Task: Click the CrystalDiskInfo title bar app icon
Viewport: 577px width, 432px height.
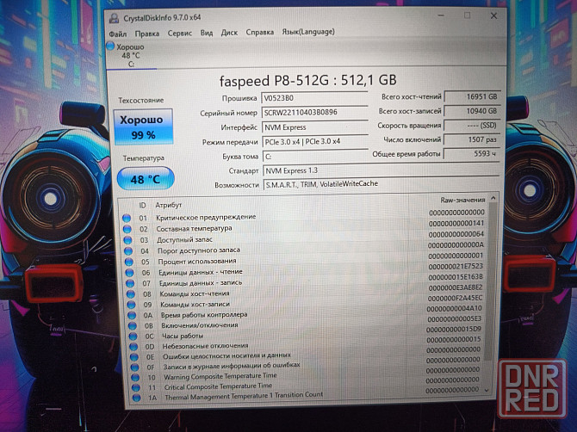Action: click(x=114, y=18)
